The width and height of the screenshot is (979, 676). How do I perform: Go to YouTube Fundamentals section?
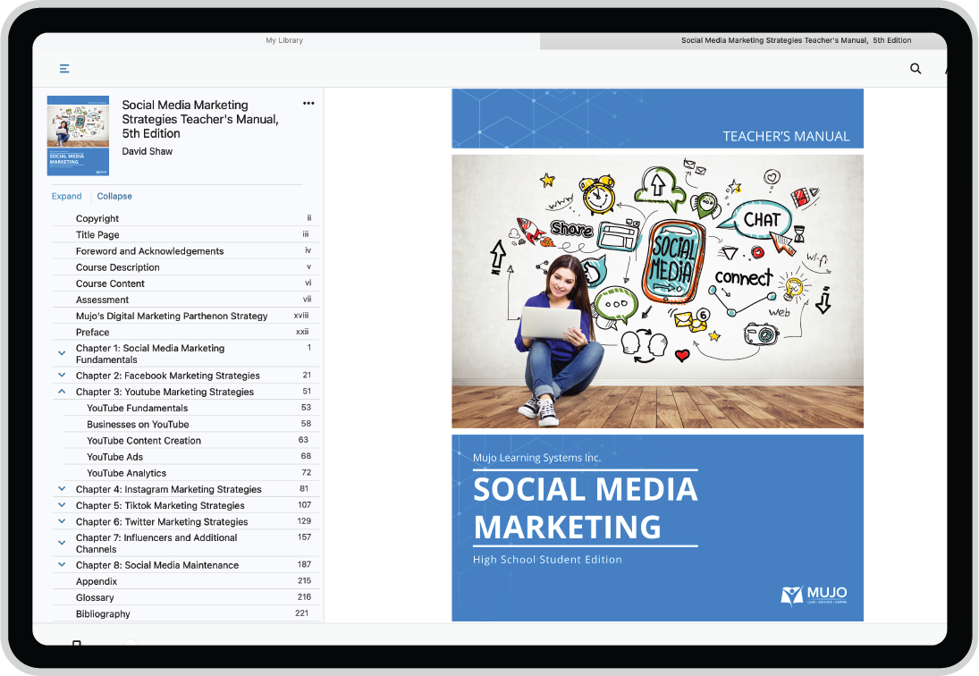[191, 409]
